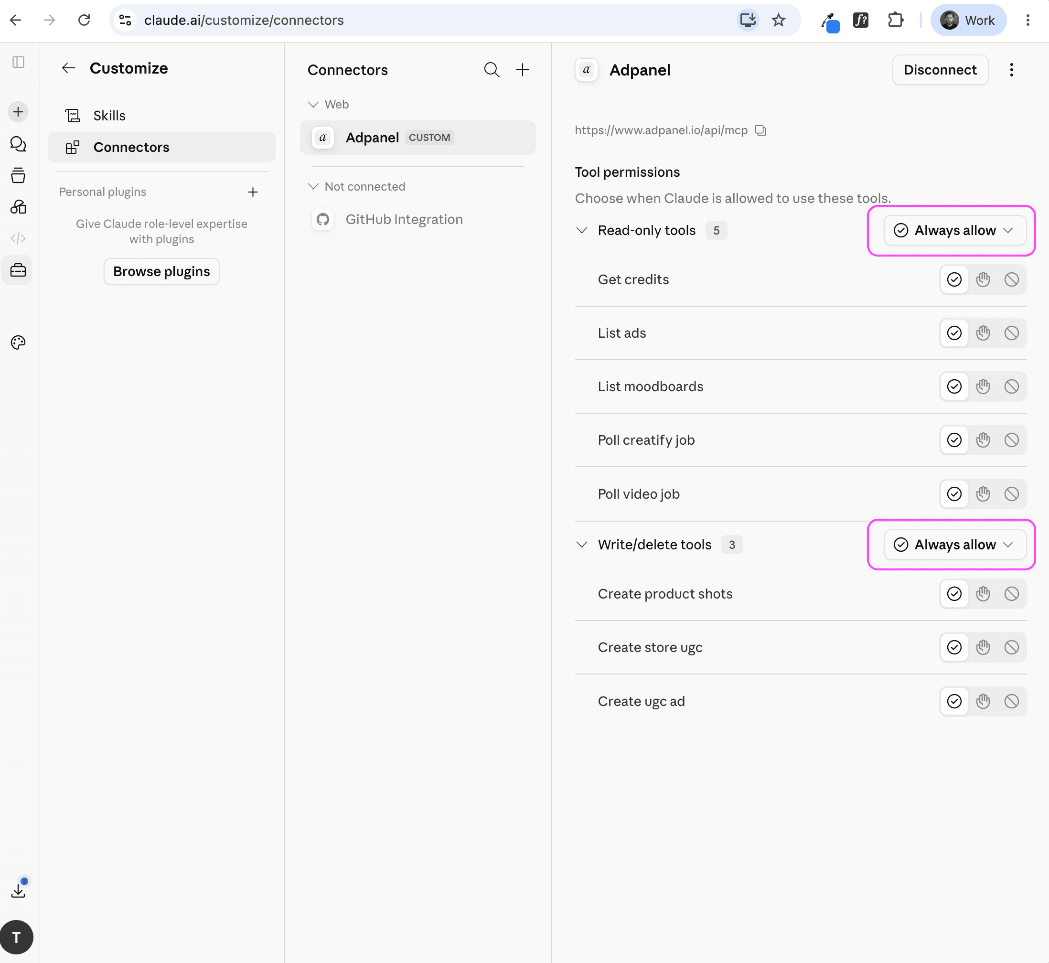Click the install app icon in address bar
This screenshot has height=963, width=1049.
point(748,21)
